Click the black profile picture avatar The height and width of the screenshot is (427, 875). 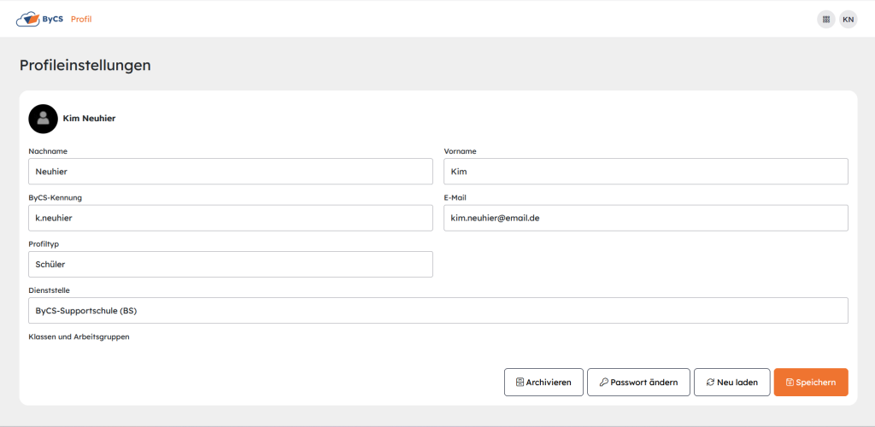(x=43, y=119)
